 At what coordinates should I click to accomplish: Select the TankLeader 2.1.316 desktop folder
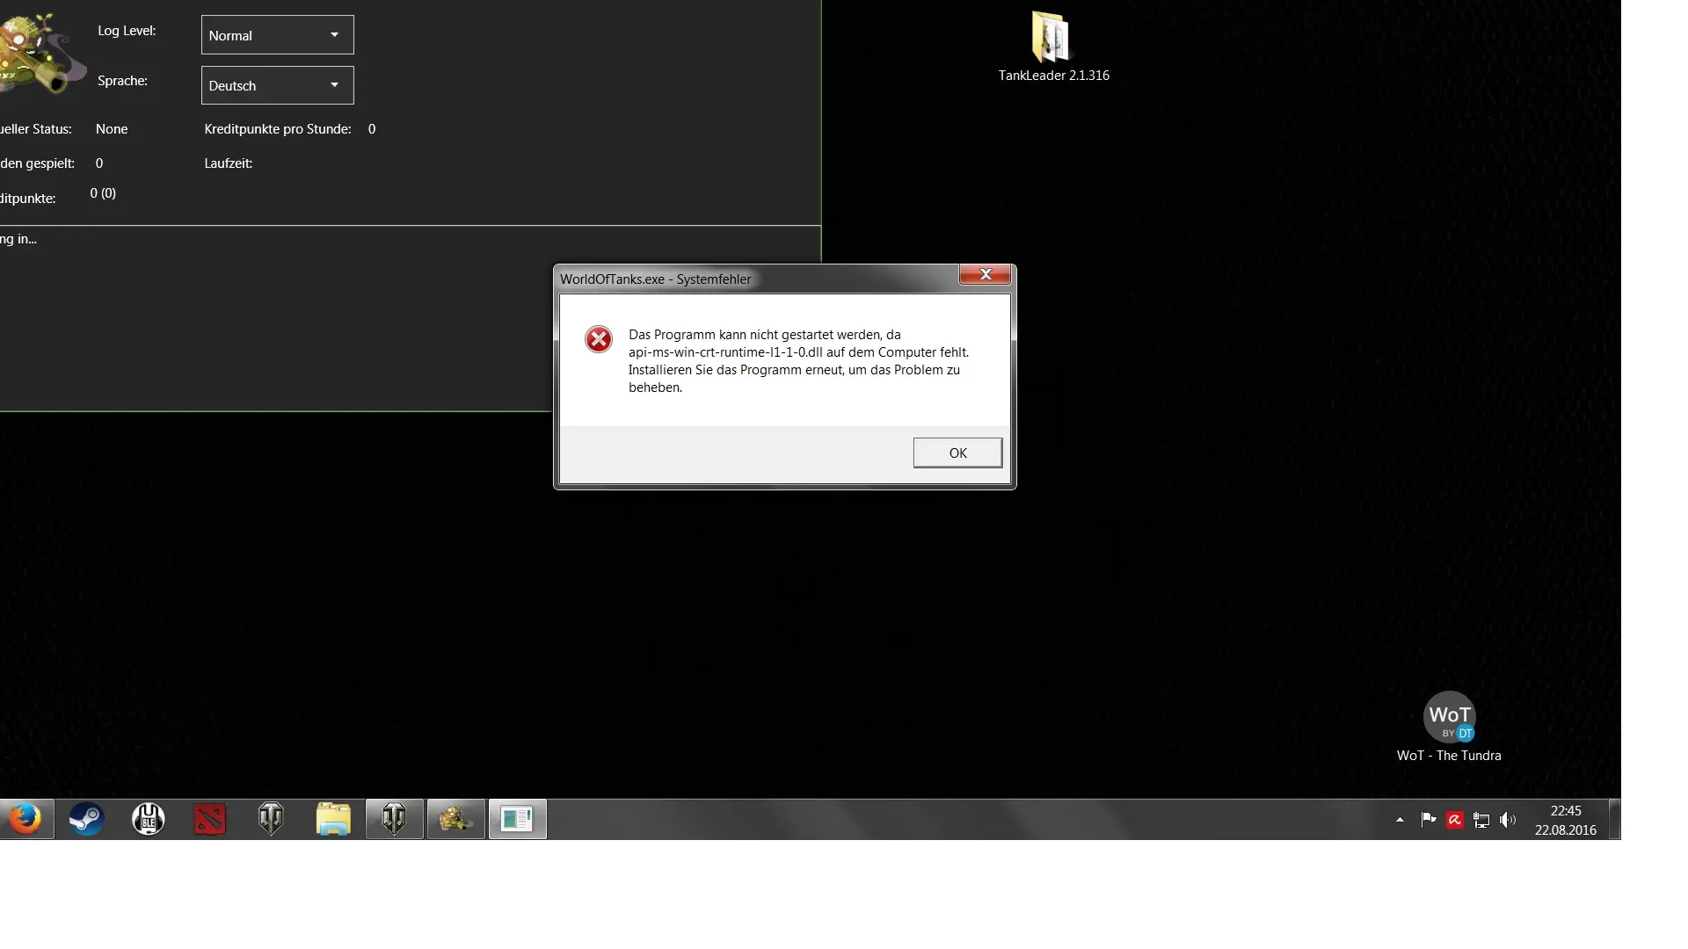coord(1053,47)
